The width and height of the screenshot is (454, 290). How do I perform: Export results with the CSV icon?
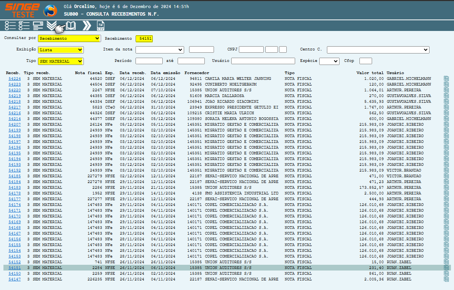point(101,26)
